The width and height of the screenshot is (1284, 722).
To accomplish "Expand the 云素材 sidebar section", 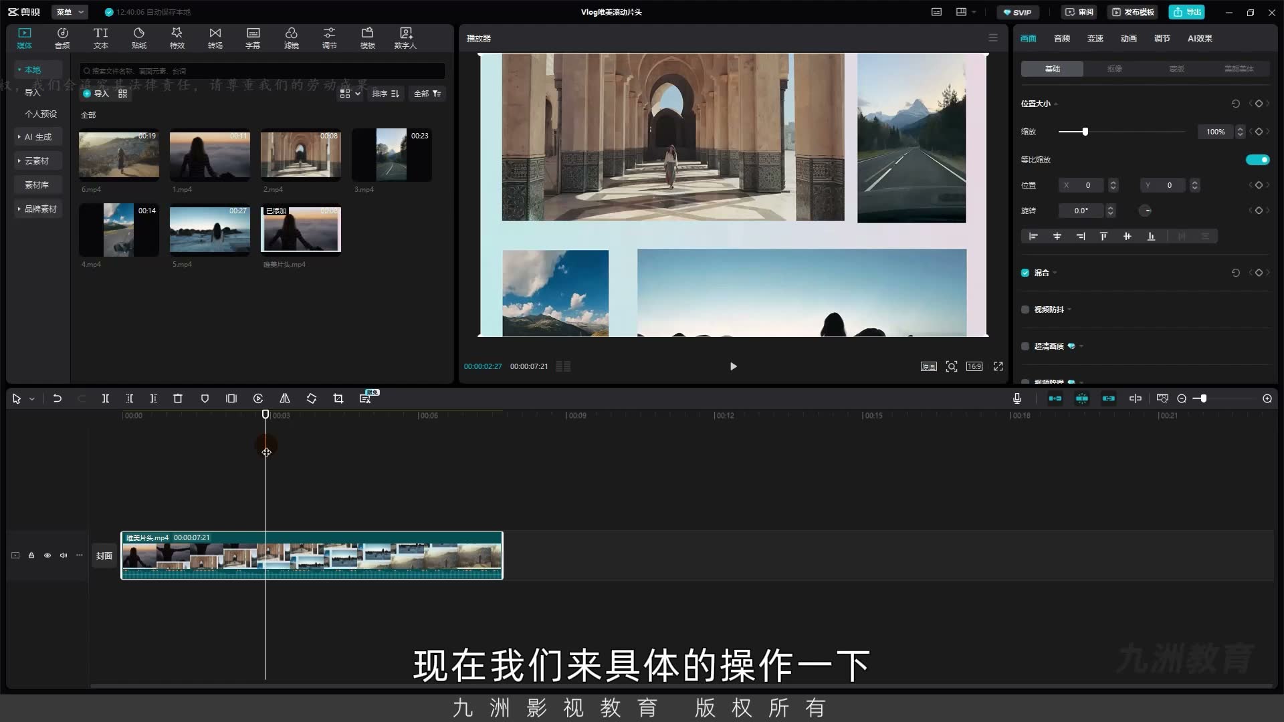I will (38, 161).
